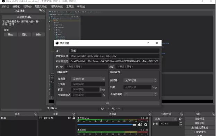
Task: Float the 多路推流 dock panel
Action: (40, 11)
